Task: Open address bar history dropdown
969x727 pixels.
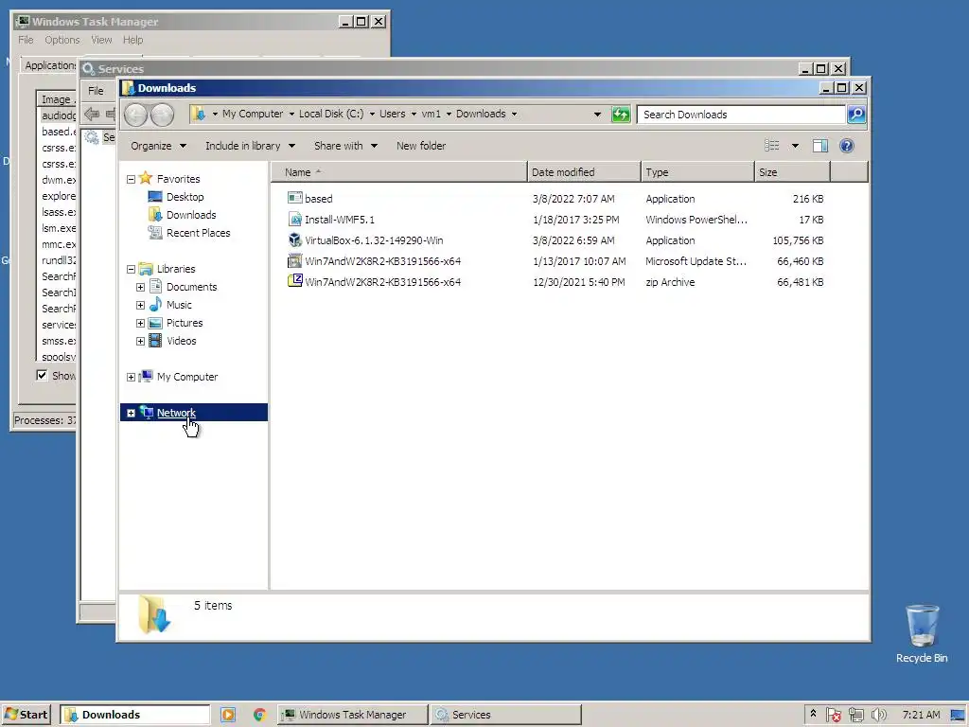Action: tap(597, 115)
